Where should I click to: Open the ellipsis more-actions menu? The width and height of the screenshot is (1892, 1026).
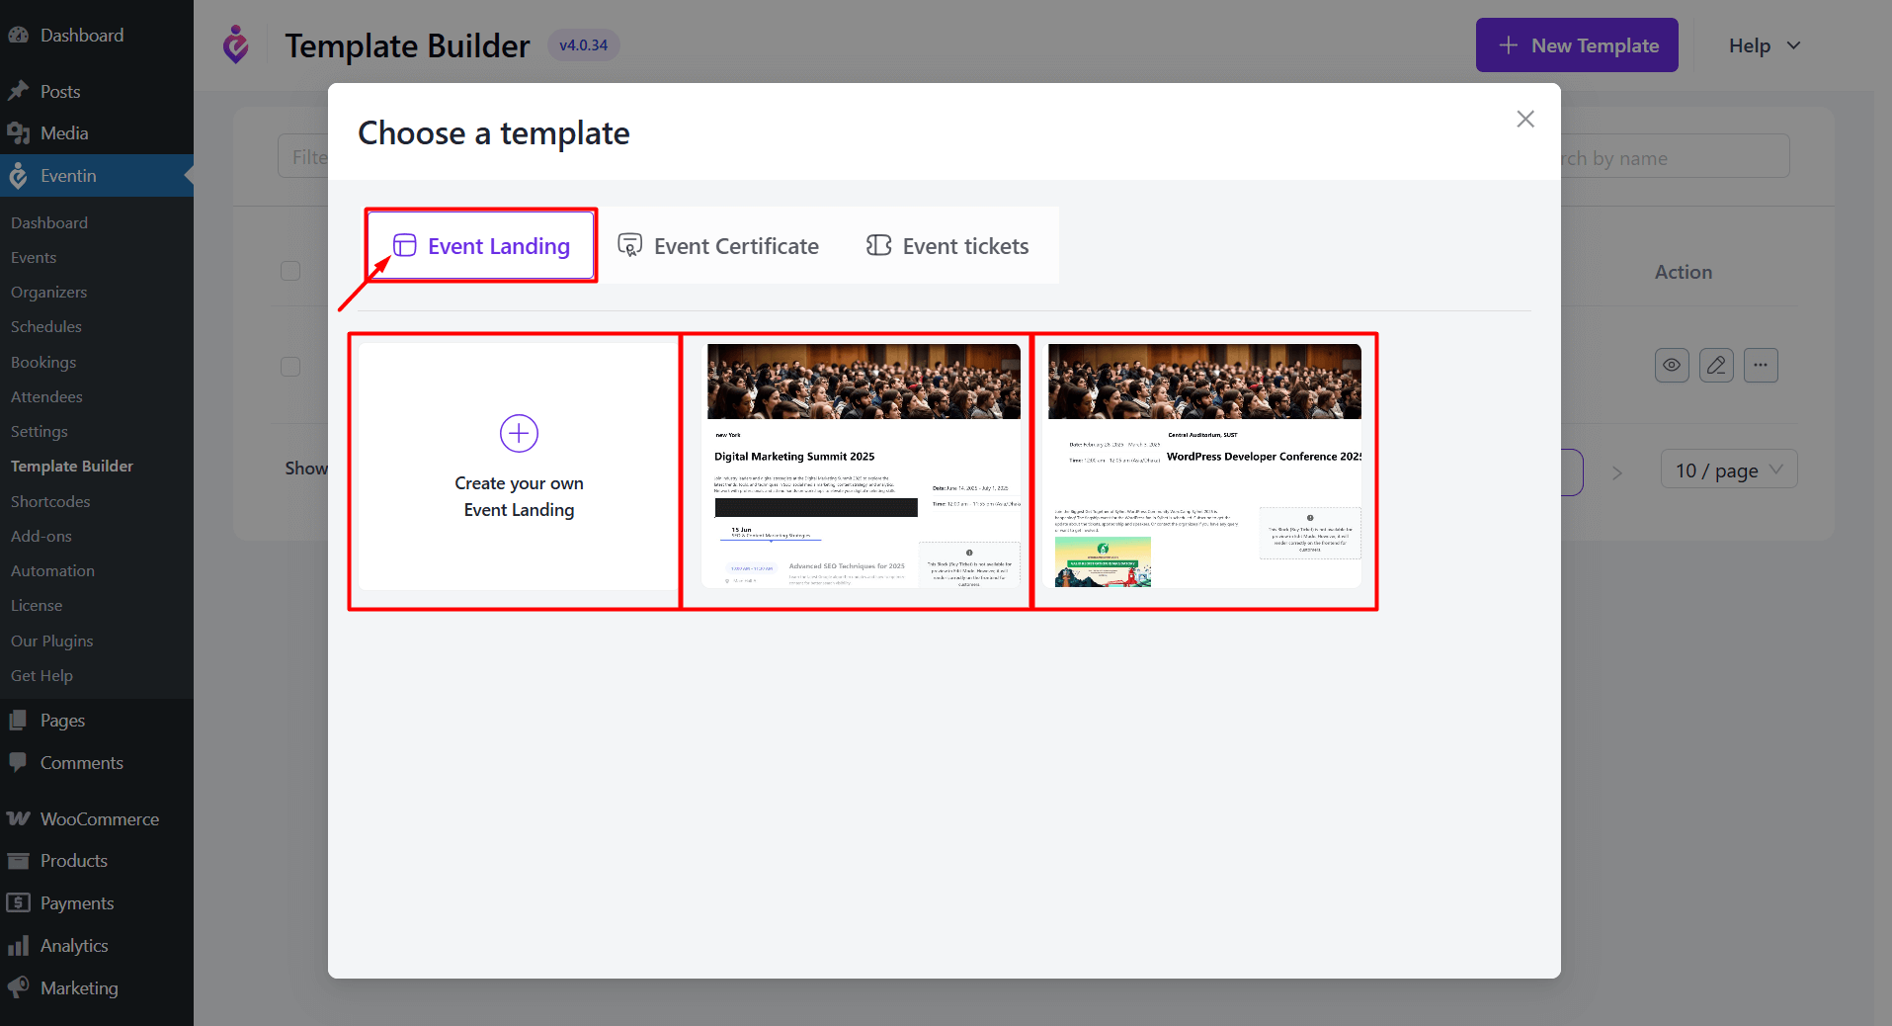[1762, 365]
